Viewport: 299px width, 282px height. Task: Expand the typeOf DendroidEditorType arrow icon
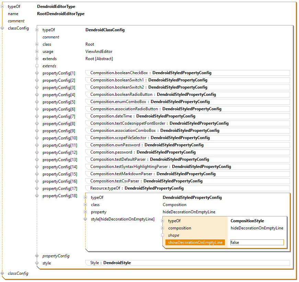(2, 7)
